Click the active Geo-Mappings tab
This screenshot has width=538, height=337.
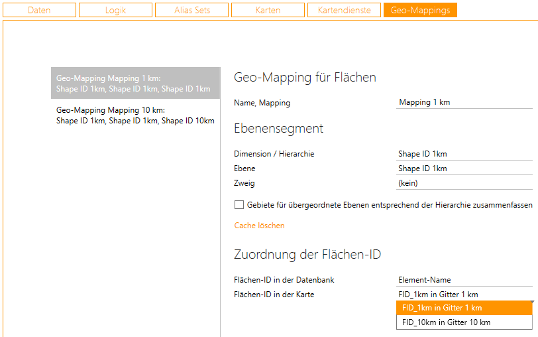[x=420, y=10]
